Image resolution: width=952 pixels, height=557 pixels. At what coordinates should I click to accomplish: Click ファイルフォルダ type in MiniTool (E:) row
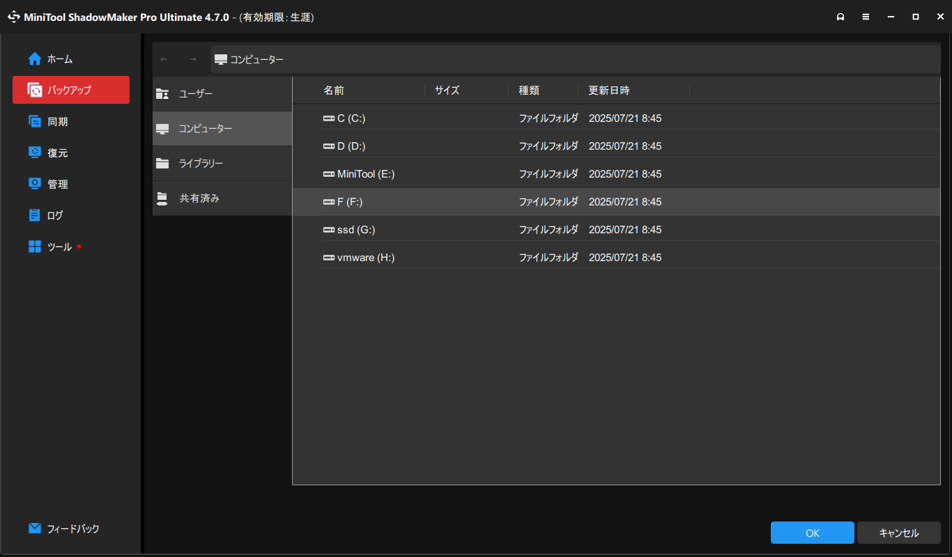[548, 174]
